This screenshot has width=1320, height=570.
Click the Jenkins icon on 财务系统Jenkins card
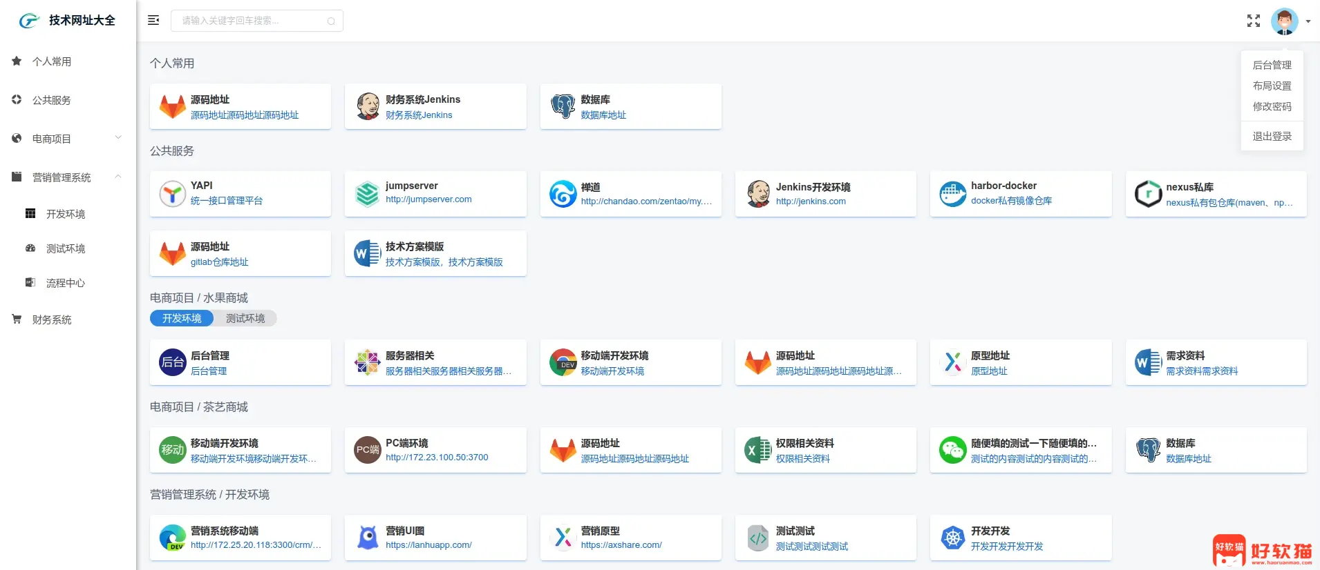pyautogui.click(x=368, y=106)
